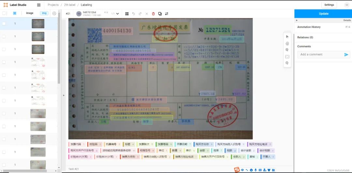The image size is (352, 173).
Task: Select the 价税合计(大写) label
Action: pyautogui.click(x=80, y=157)
